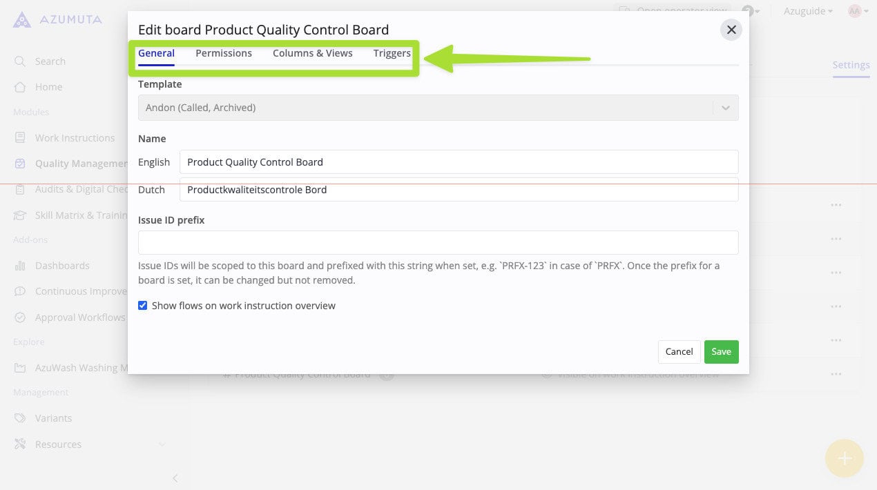Click the Search magnifier icon in sidebar

tap(20, 61)
